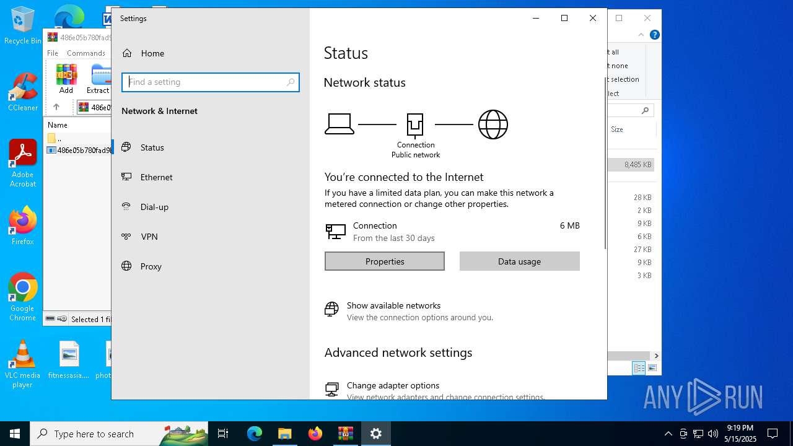This screenshot has width=793, height=446.
Task: Open CCleaner desktop shortcut
Action: pos(22,93)
